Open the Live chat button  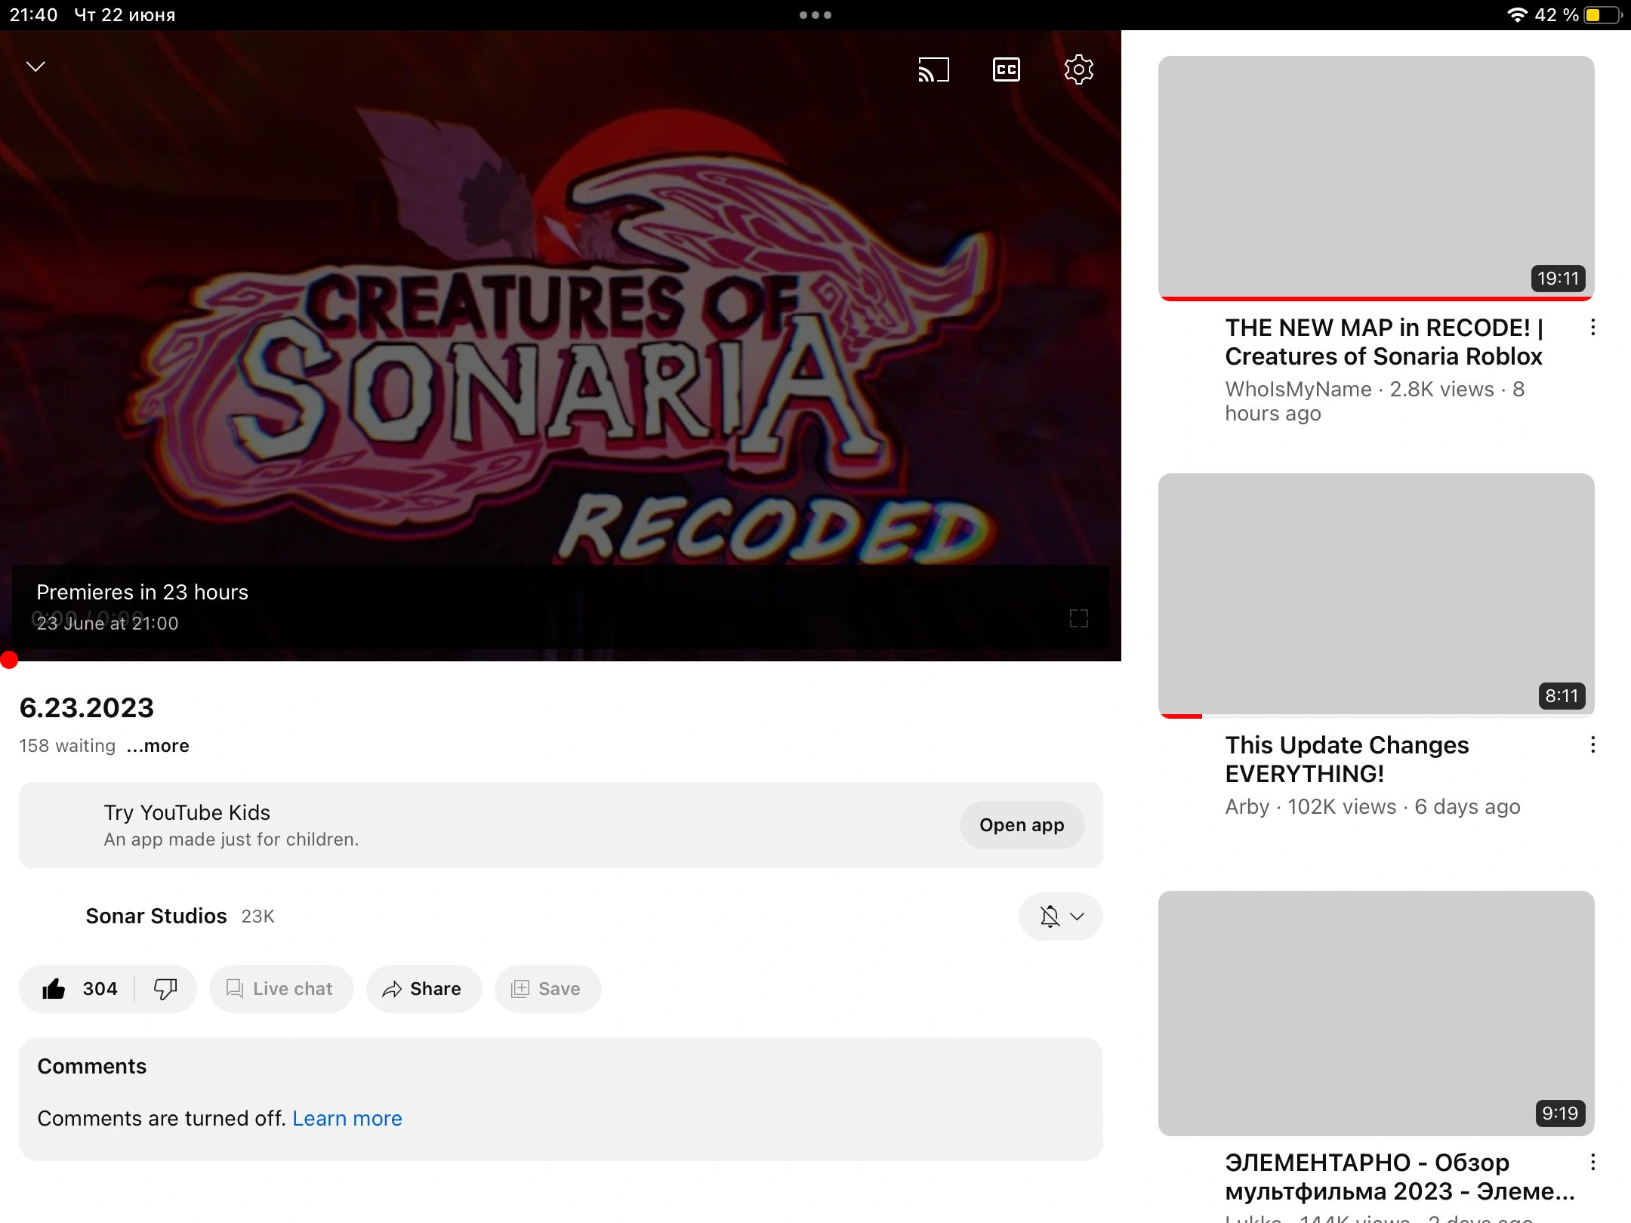click(x=281, y=988)
